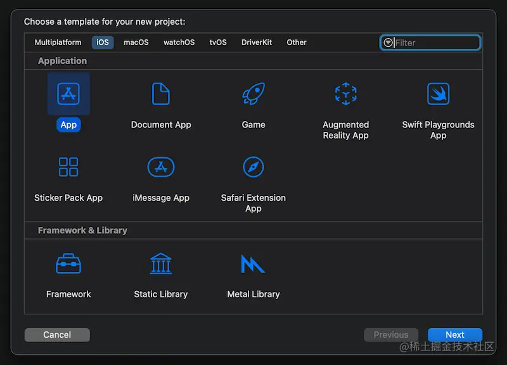The image size is (507, 365).
Task: Choose the Sticker Pack App grid icon
Action: [x=68, y=167]
